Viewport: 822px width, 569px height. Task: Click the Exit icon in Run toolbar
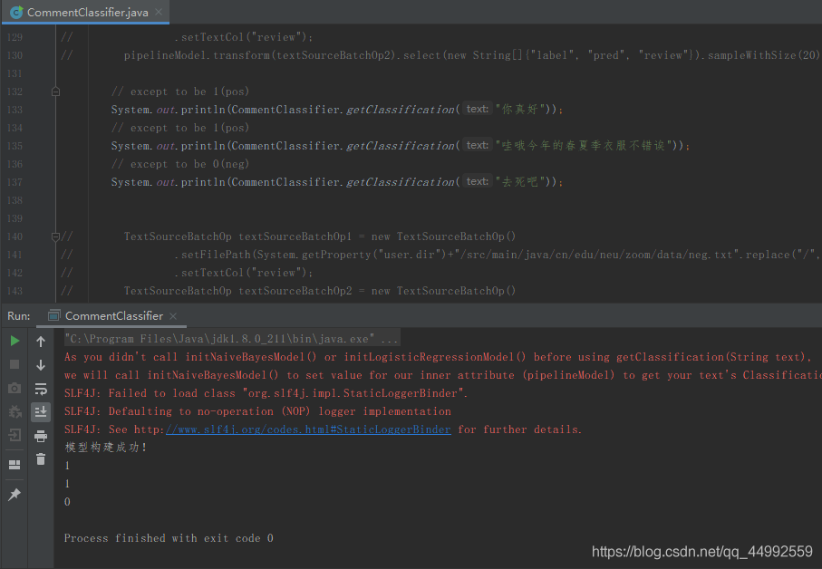click(15, 435)
